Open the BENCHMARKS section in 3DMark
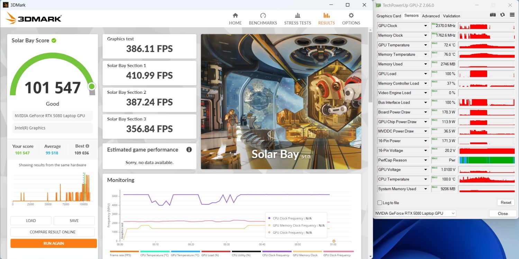 pos(263,19)
